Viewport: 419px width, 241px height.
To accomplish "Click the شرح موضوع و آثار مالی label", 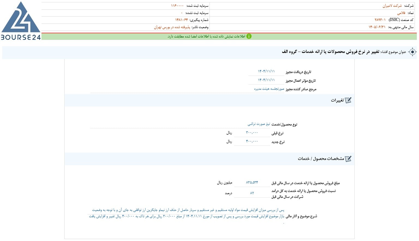I will coord(301,216).
